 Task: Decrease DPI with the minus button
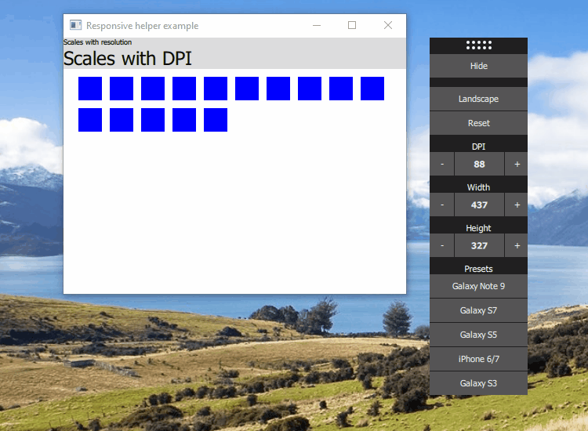(x=441, y=164)
